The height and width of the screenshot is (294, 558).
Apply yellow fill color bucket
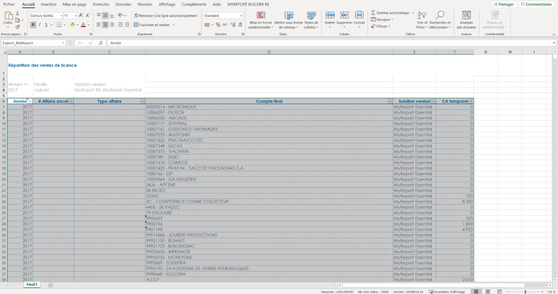(72, 25)
